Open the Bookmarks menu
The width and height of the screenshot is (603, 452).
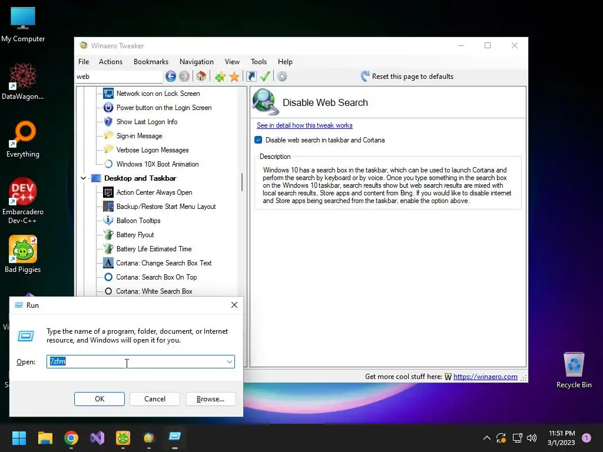pos(151,61)
